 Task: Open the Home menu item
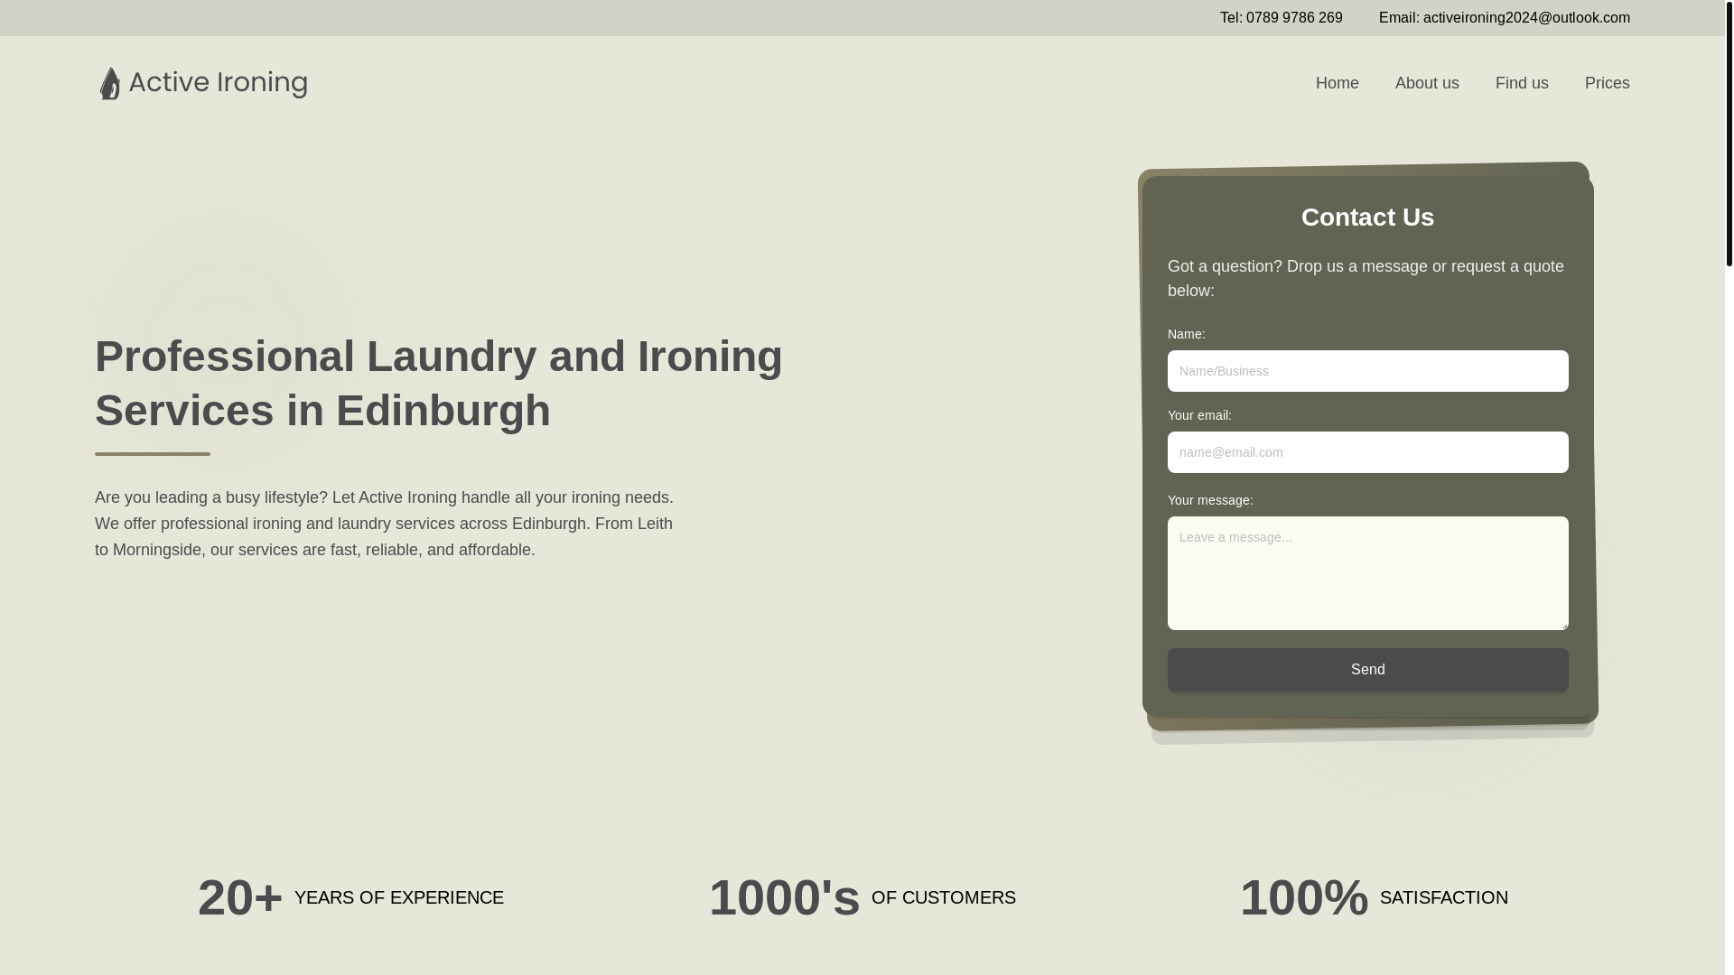tap(1337, 83)
